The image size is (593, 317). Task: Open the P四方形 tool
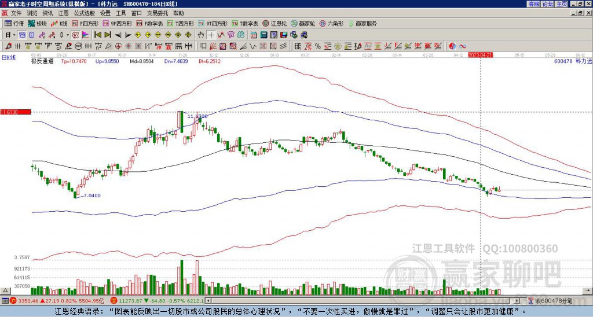pyautogui.click(x=85, y=23)
